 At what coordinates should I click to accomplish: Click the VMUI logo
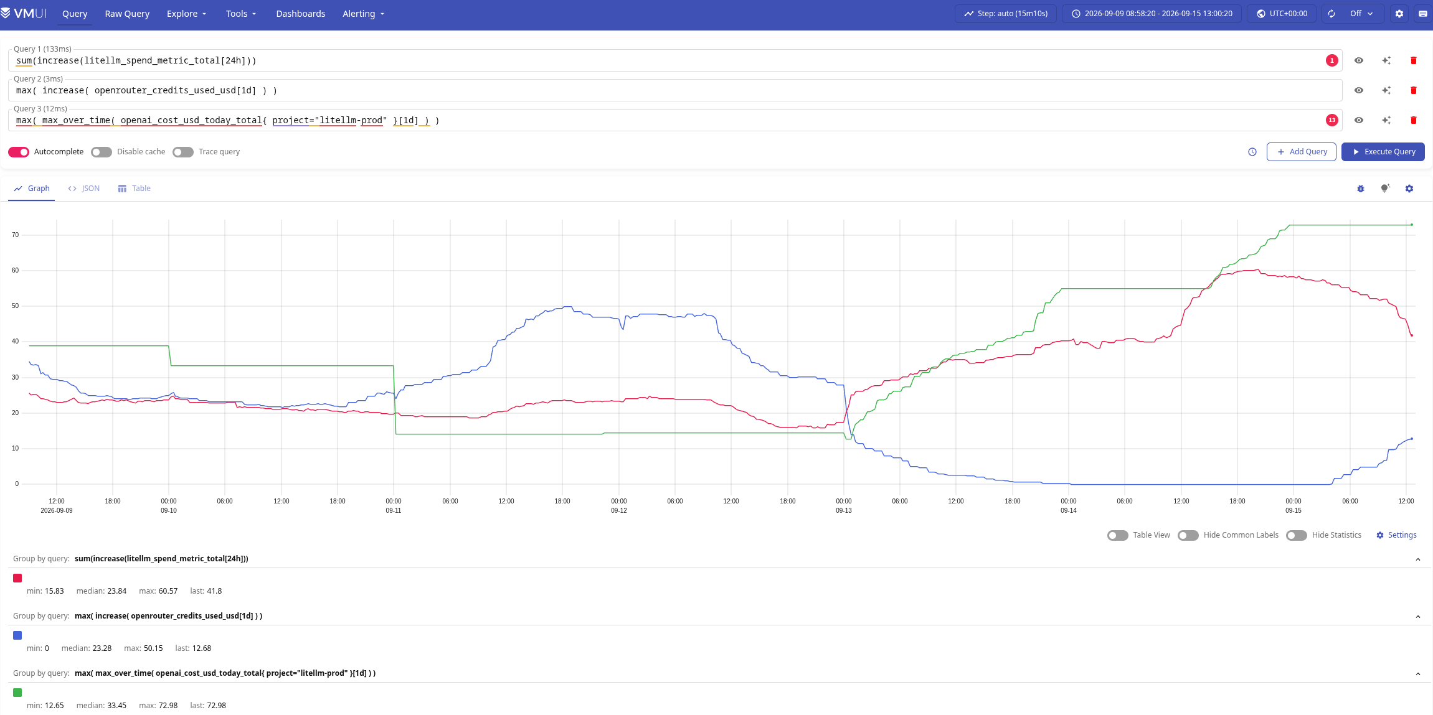tap(24, 13)
